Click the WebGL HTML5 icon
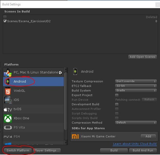 click(x=8, y=91)
